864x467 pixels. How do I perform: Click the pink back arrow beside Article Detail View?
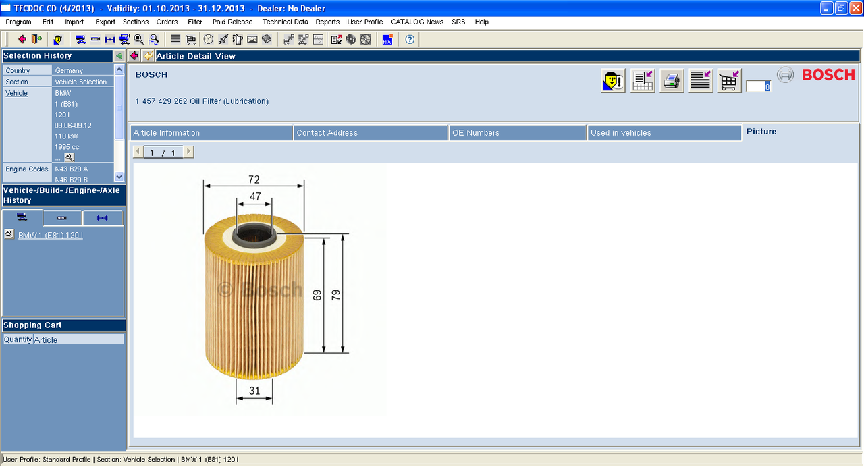[x=134, y=56]
